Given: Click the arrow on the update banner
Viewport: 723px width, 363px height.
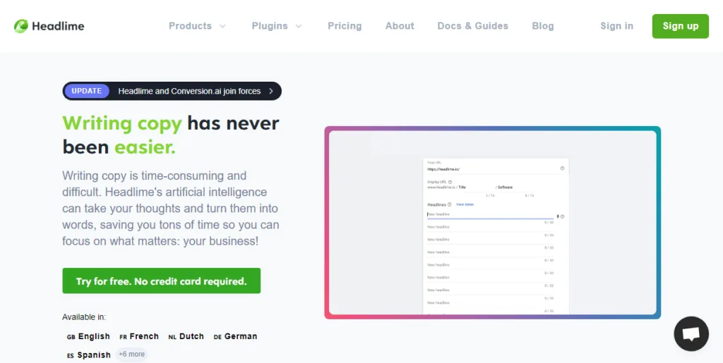Looking at the screenshot, I should pos(271,91).
